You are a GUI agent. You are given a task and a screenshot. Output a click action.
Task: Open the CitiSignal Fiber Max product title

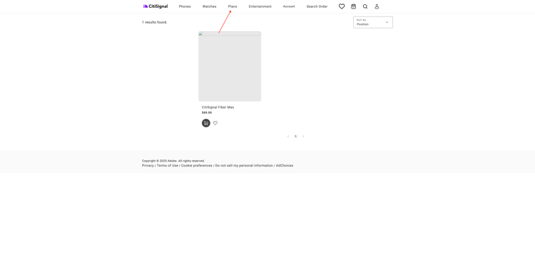pyautogui.click(x=218, y=107)
